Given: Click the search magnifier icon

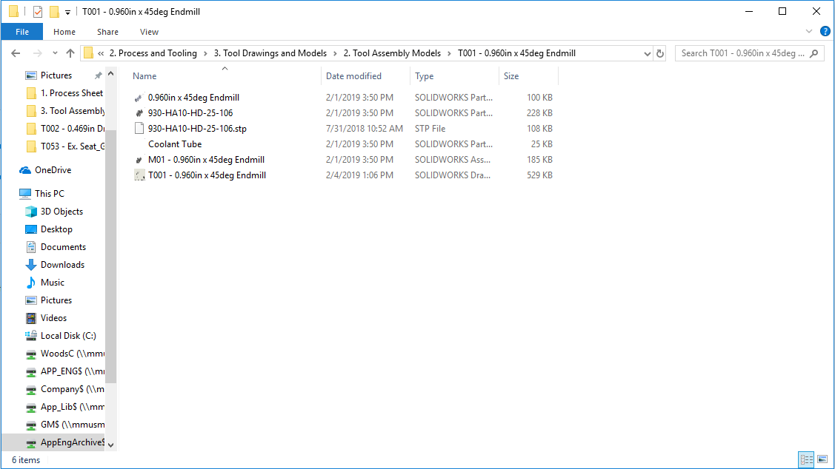Looking at the screenshot, I should pos(814,53).
